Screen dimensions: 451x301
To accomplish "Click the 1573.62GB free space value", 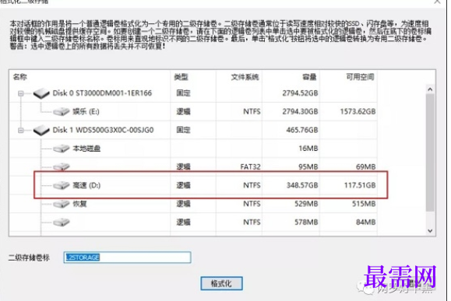I will pyautogui.click(x=358, y=111).
